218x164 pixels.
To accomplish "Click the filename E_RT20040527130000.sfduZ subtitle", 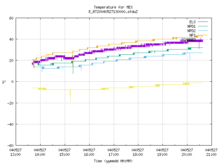I will pyautogui.click(x=113, y=12).
